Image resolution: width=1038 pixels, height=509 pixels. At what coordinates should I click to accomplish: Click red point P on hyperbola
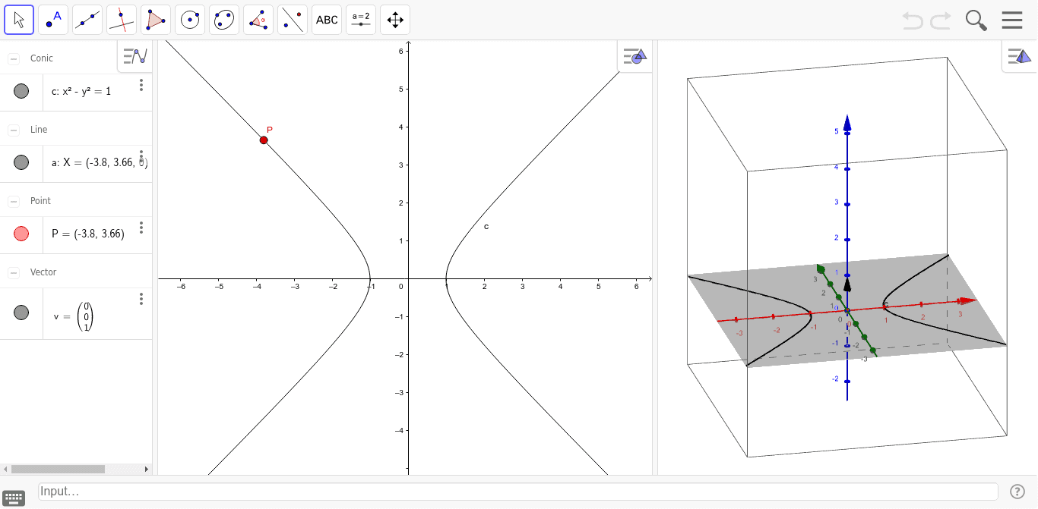pos(264,140)
